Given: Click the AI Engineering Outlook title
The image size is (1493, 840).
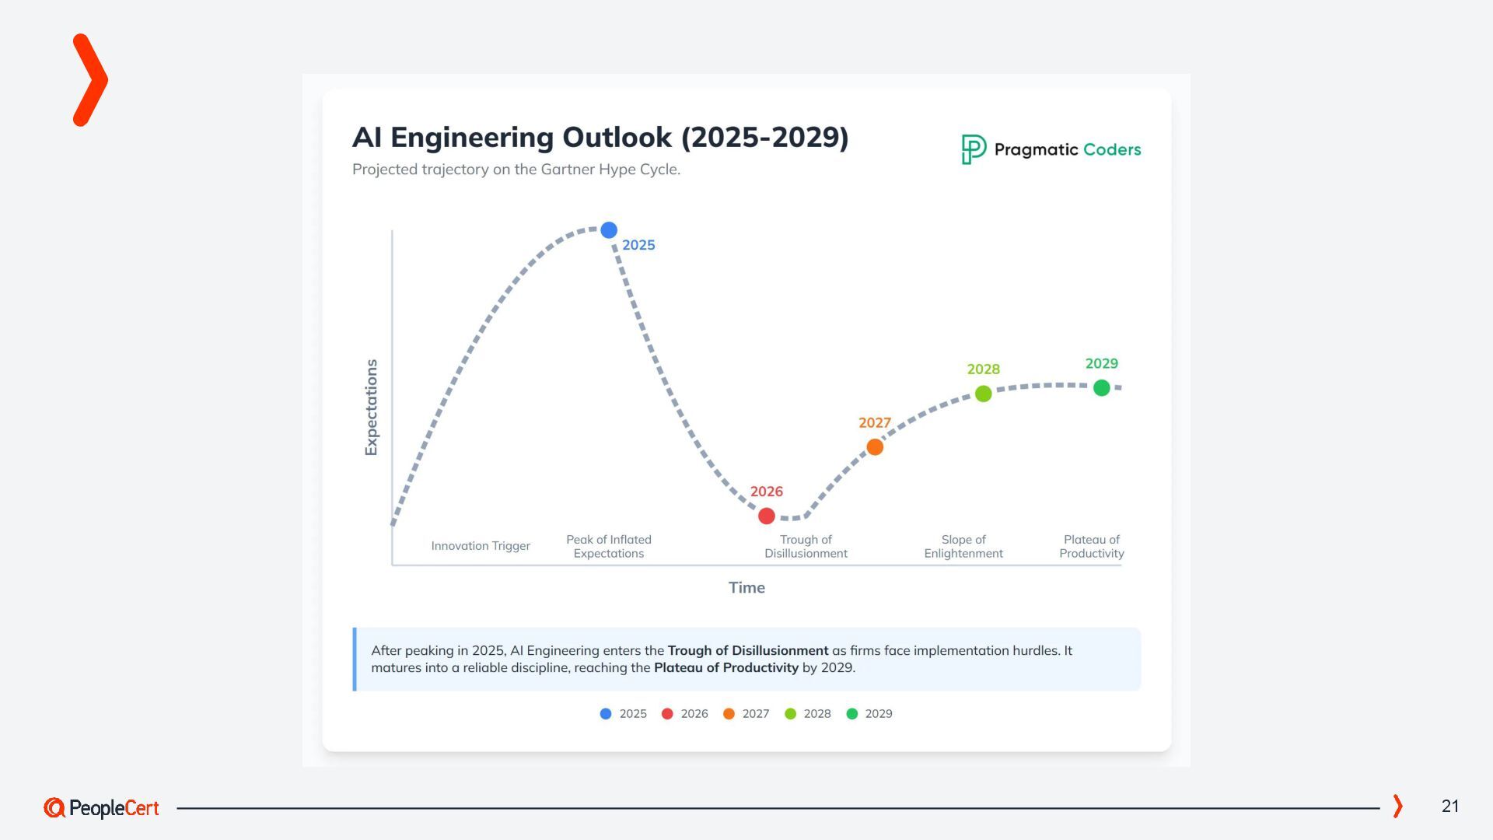Looking at the screenshot, I should [x=600, y=138].
